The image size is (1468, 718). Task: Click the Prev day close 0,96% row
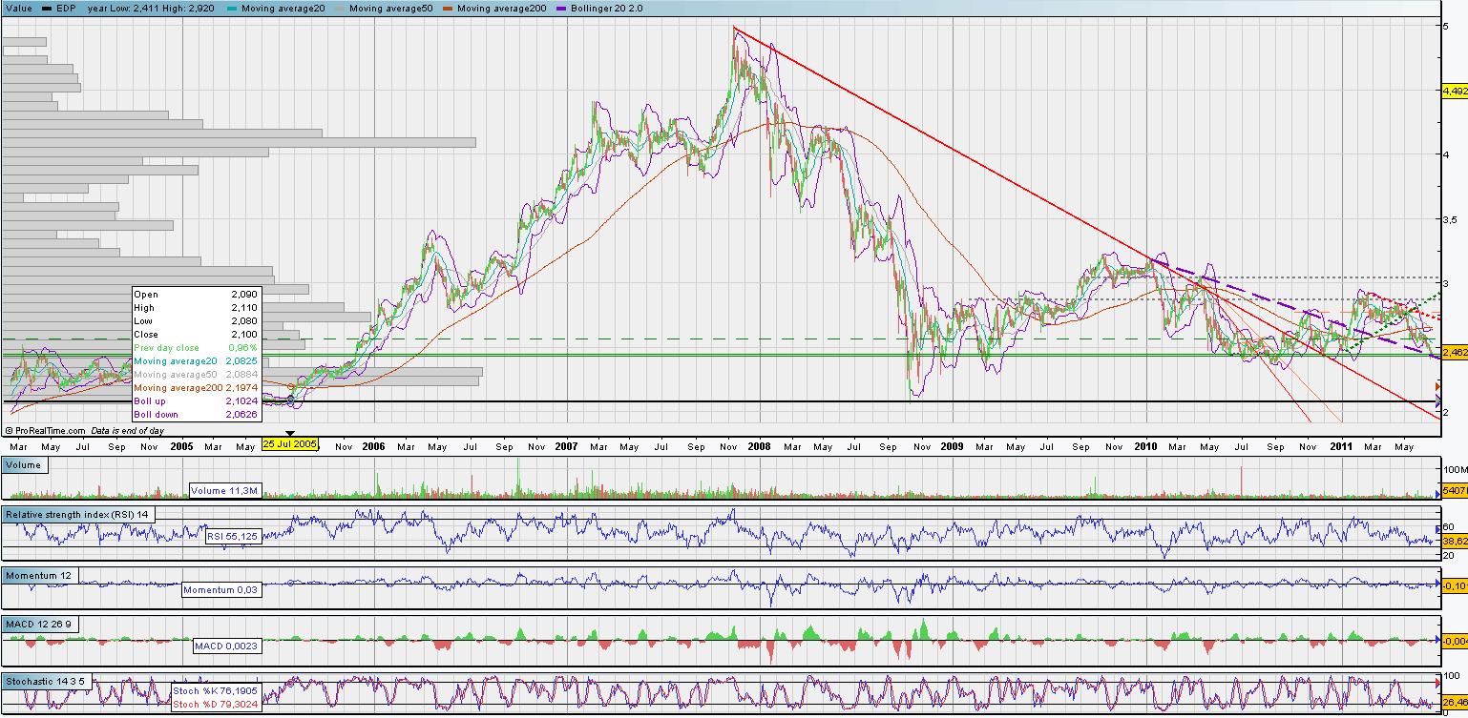[197, 348]
